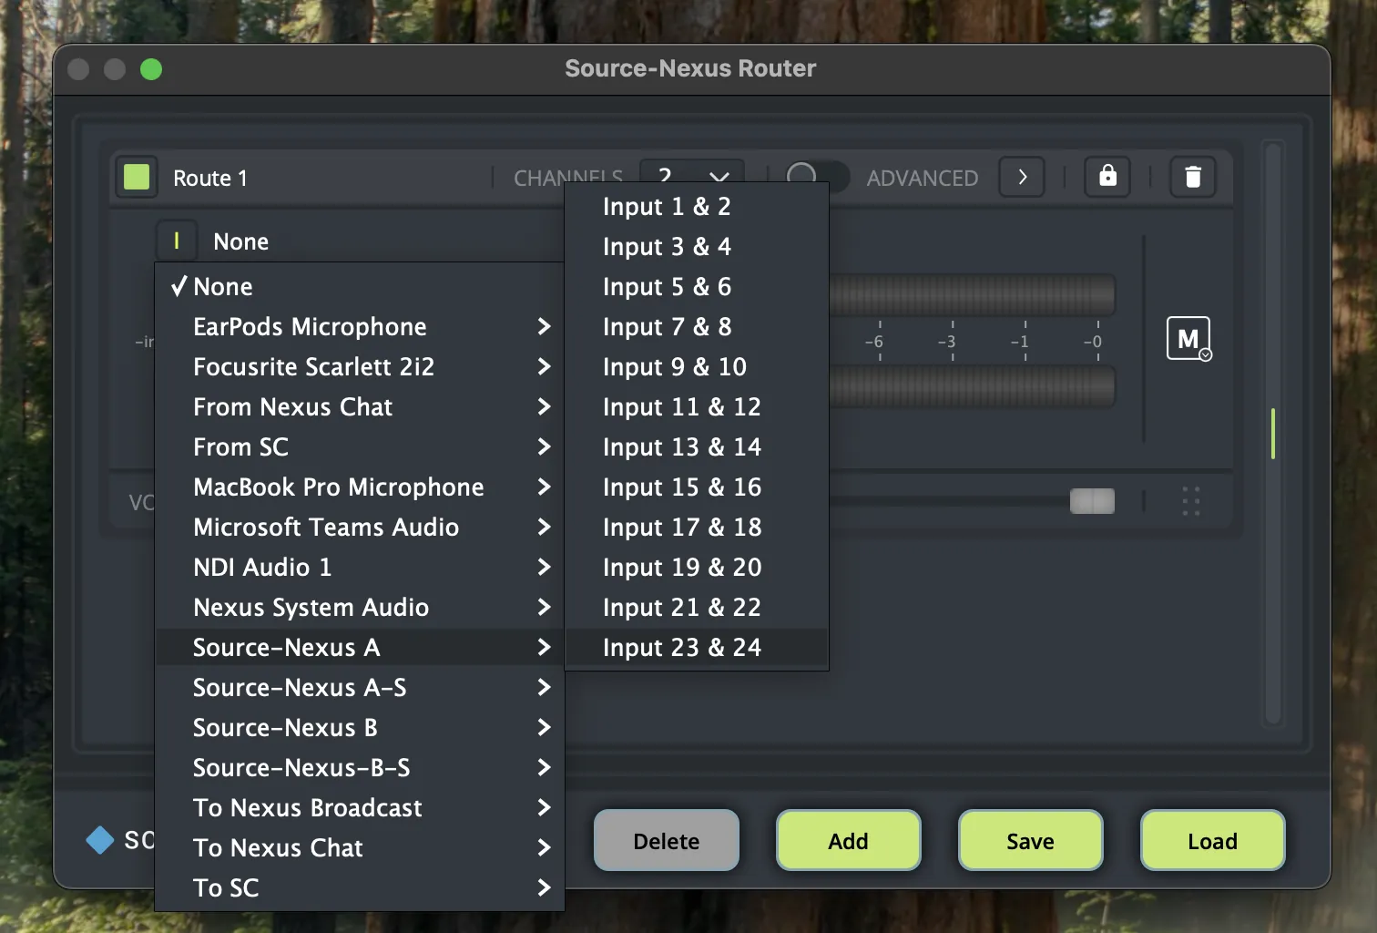Click the blue diamond logo icon
This screenshot has height=933, width=1377.
pos(99,839)
